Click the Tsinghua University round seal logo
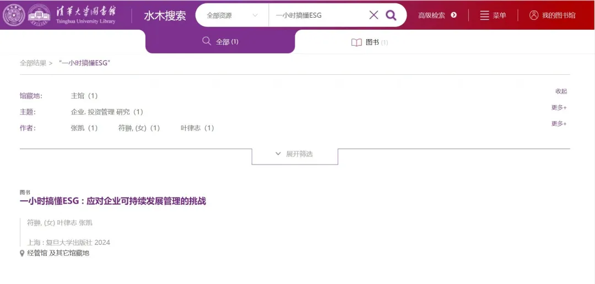595x284 pixels. coord(14,15)
